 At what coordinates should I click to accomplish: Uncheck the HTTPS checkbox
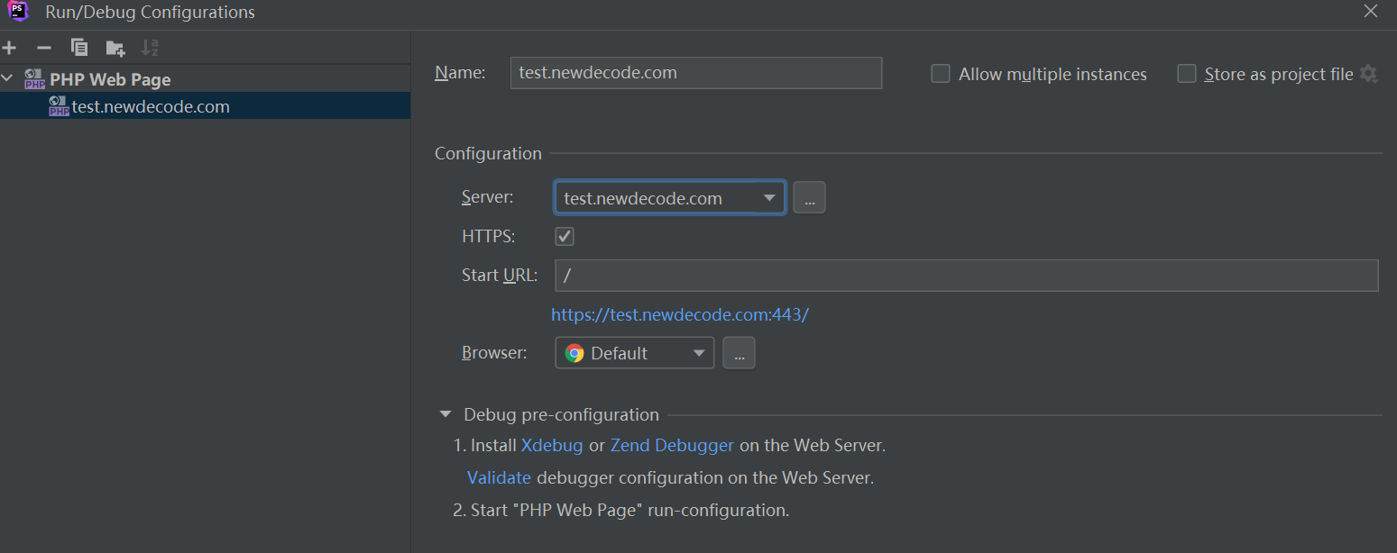(x=565, y=236)
